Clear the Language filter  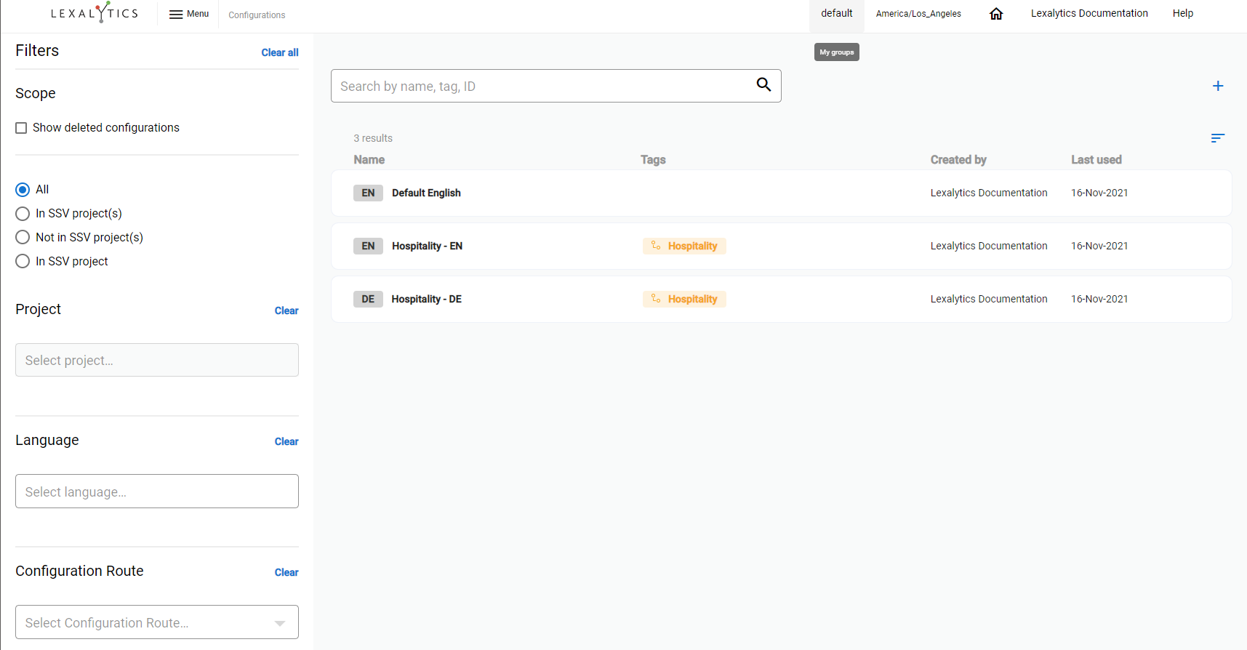(286, 441)
